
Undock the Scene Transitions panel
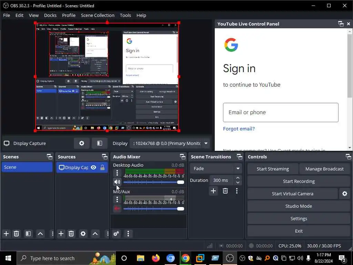tap(240, 157)
